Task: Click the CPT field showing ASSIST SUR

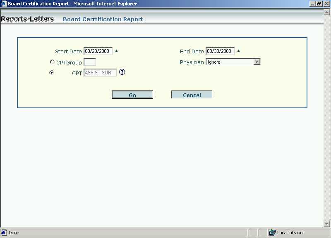Action: click(100, 73)
